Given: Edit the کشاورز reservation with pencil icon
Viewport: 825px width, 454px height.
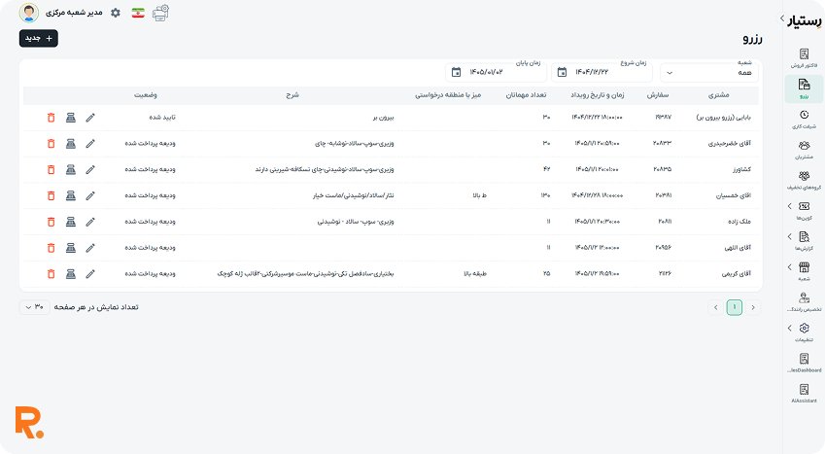Looking at the screenshot, I should 90,169.
